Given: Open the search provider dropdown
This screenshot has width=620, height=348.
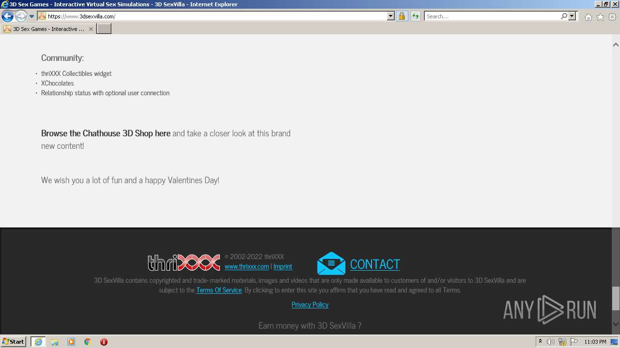Looking at the screenshot, I should (572, 16).
